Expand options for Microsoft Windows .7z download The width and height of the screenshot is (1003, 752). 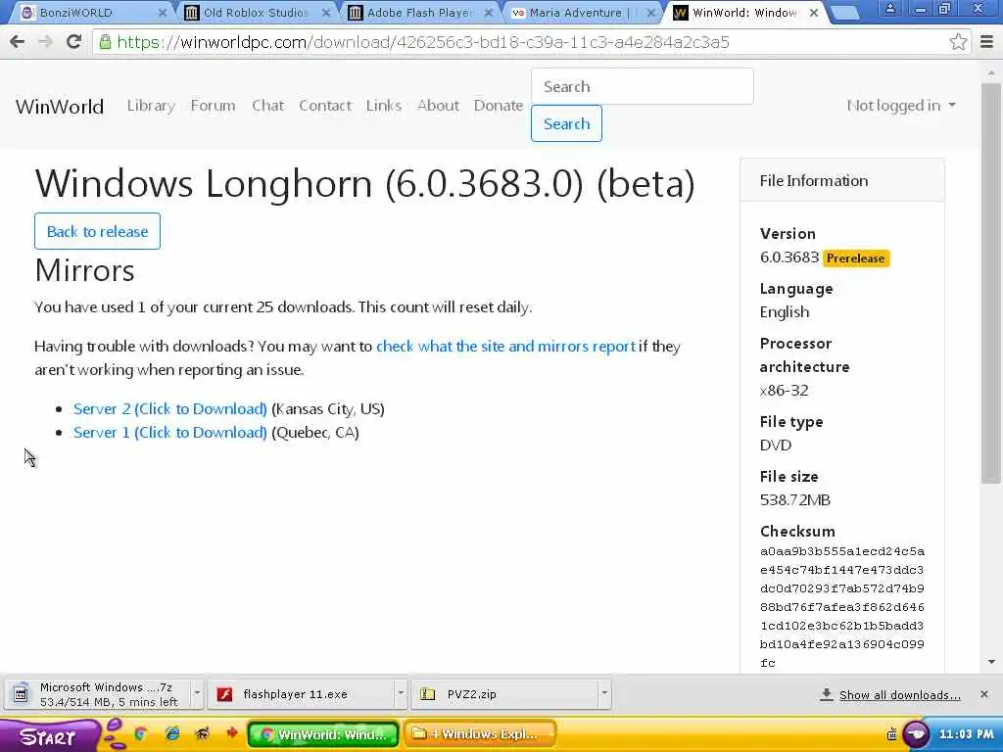tap(197, 694)
